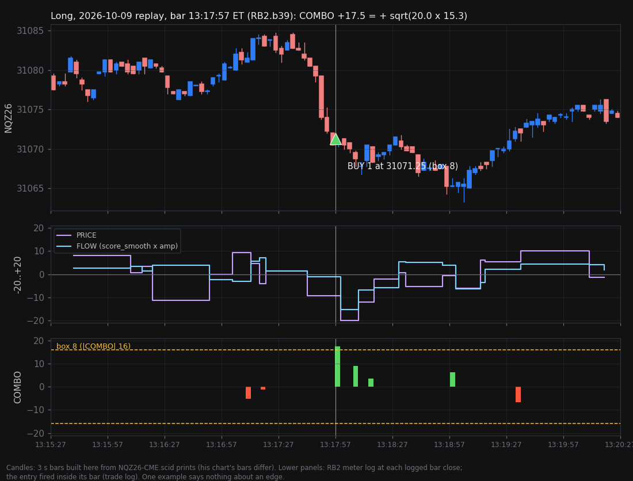
Task: Click the purple PRICE legend line swatch
Action: point(64,235)
